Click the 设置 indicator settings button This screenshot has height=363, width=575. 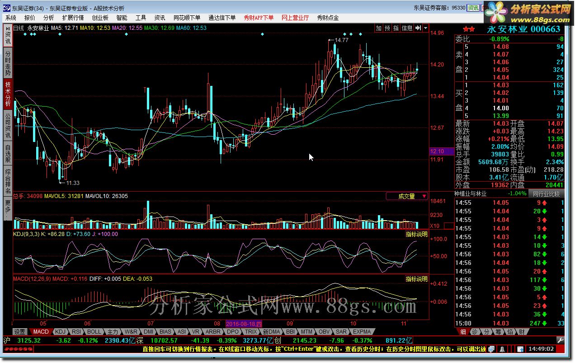point(19,332)
